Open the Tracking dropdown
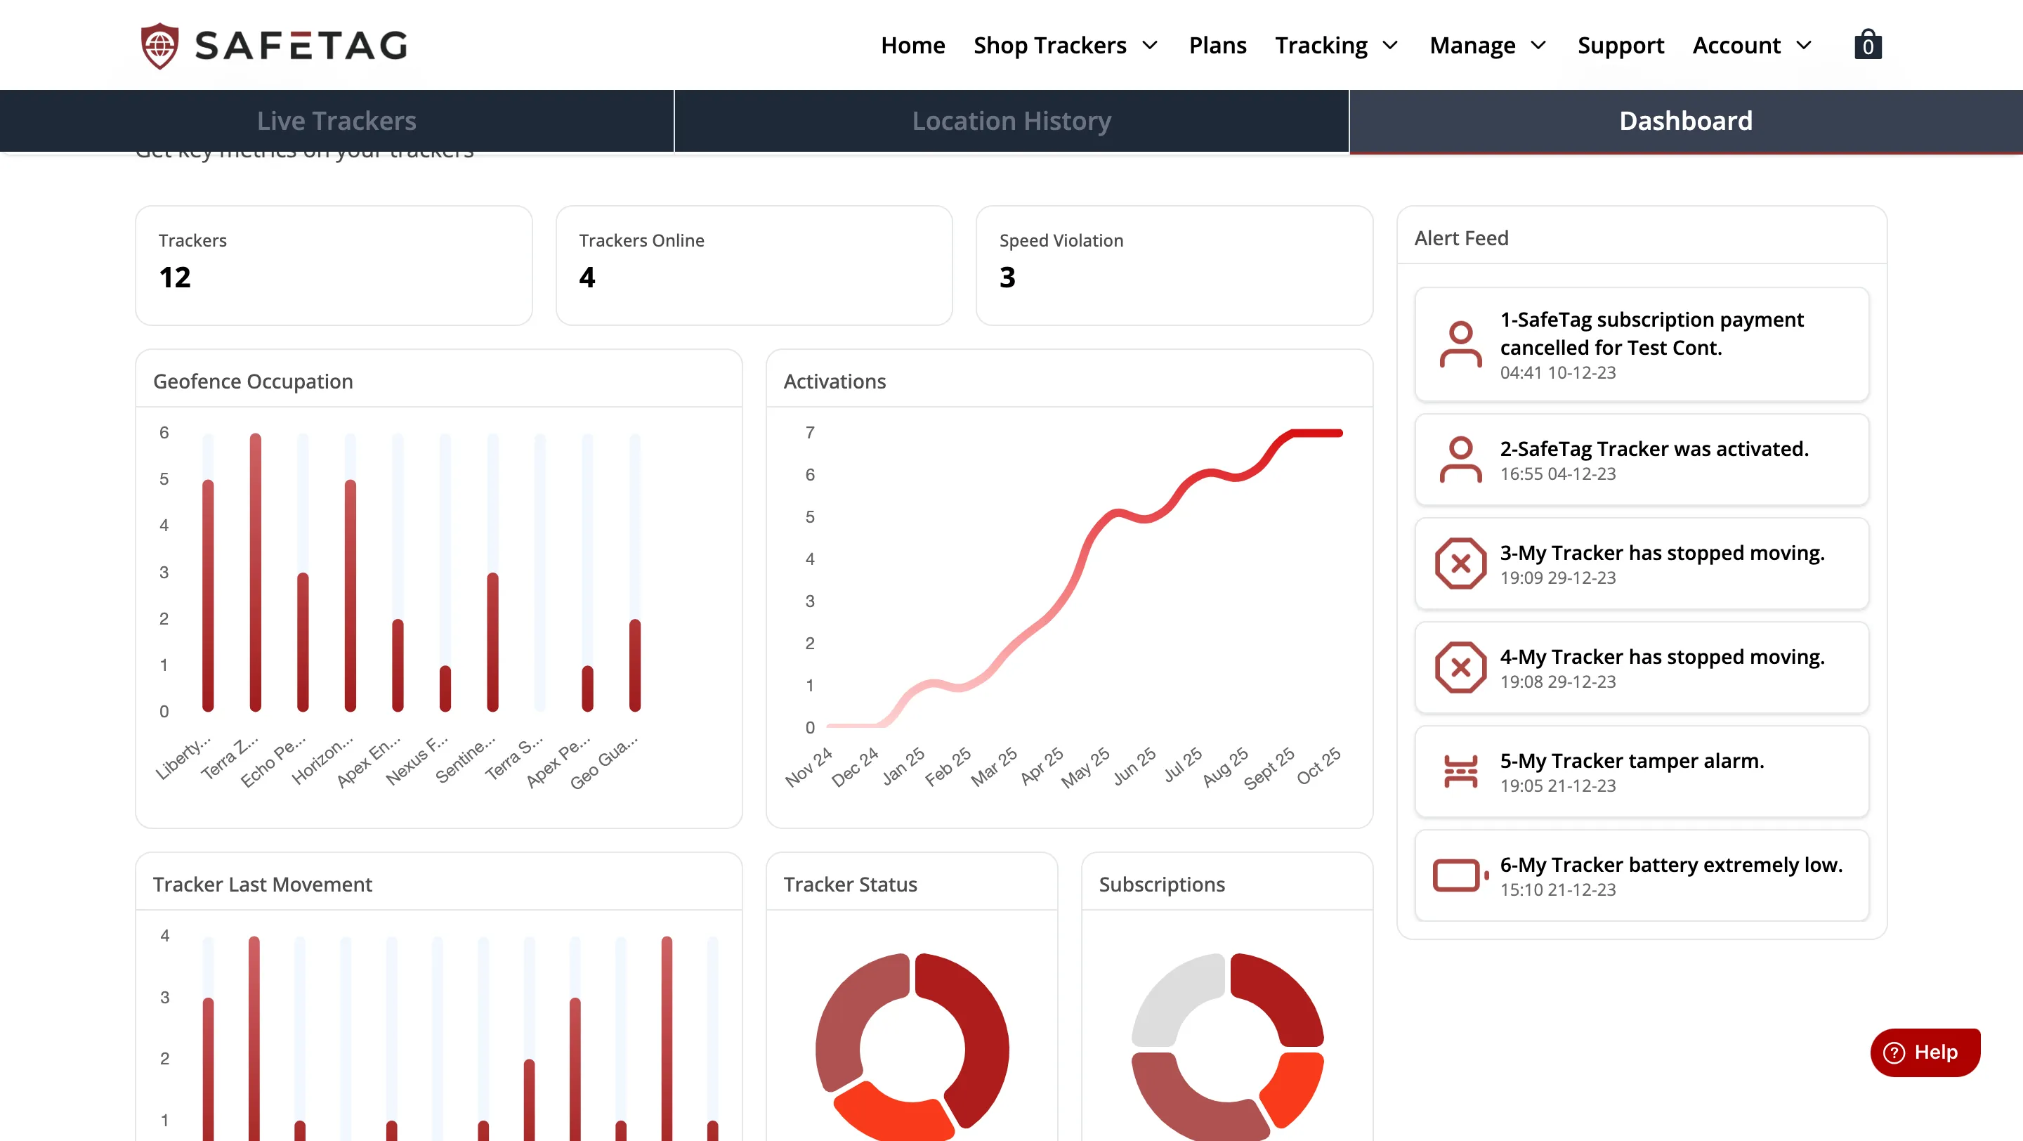The height and width of the screenshot is (1141, 2023). (1336, 45)
